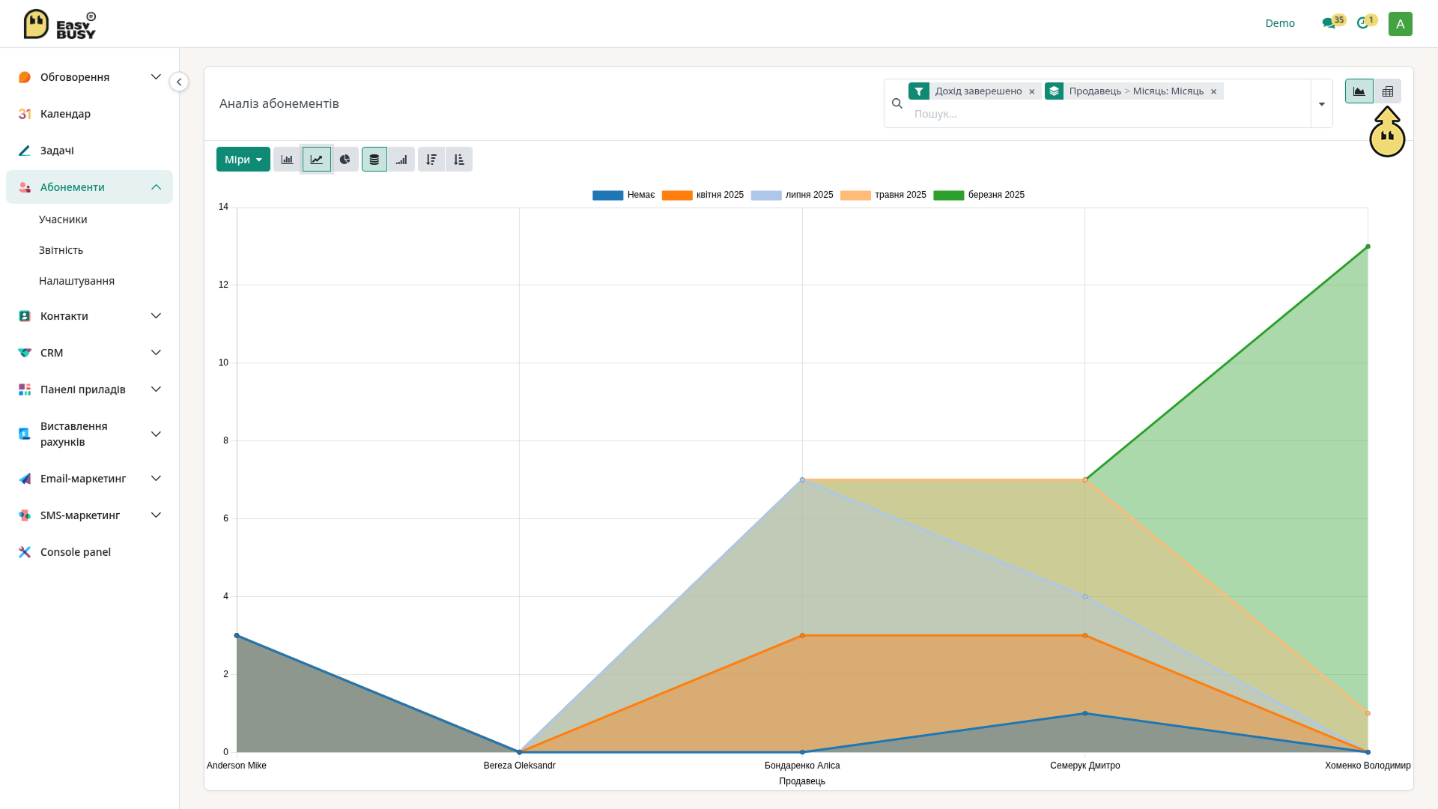Viewport: 1438px width, 809px height.
Task: Toggle березня 2025 legend series
Action: click(x=980, y=195)
